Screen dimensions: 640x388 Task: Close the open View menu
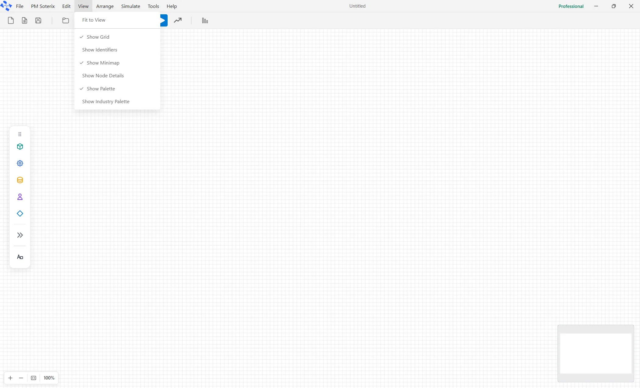pos(83,6)
